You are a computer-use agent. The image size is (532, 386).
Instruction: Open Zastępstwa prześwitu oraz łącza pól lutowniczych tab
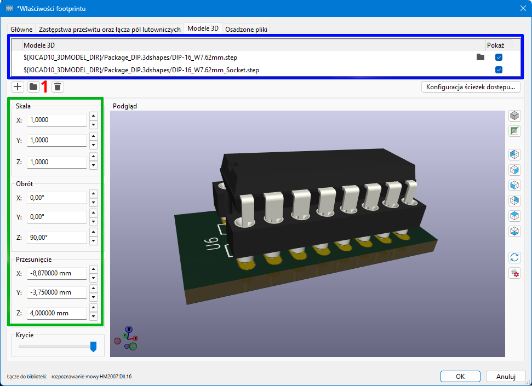(x=110, y=29)
